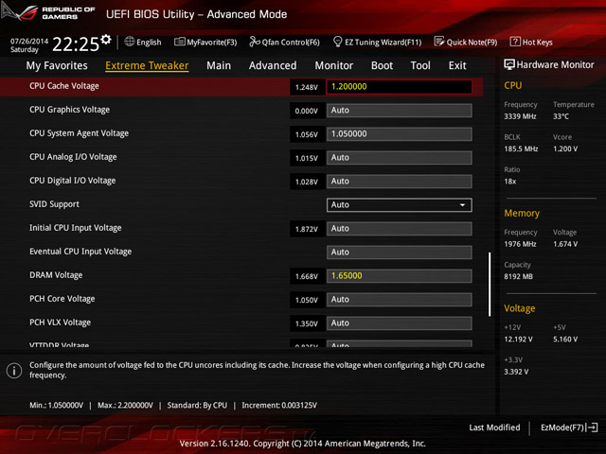606x454 pixels.
Task: Click the PCH VLX 1.350V reading
Action: tap(307, 323)
